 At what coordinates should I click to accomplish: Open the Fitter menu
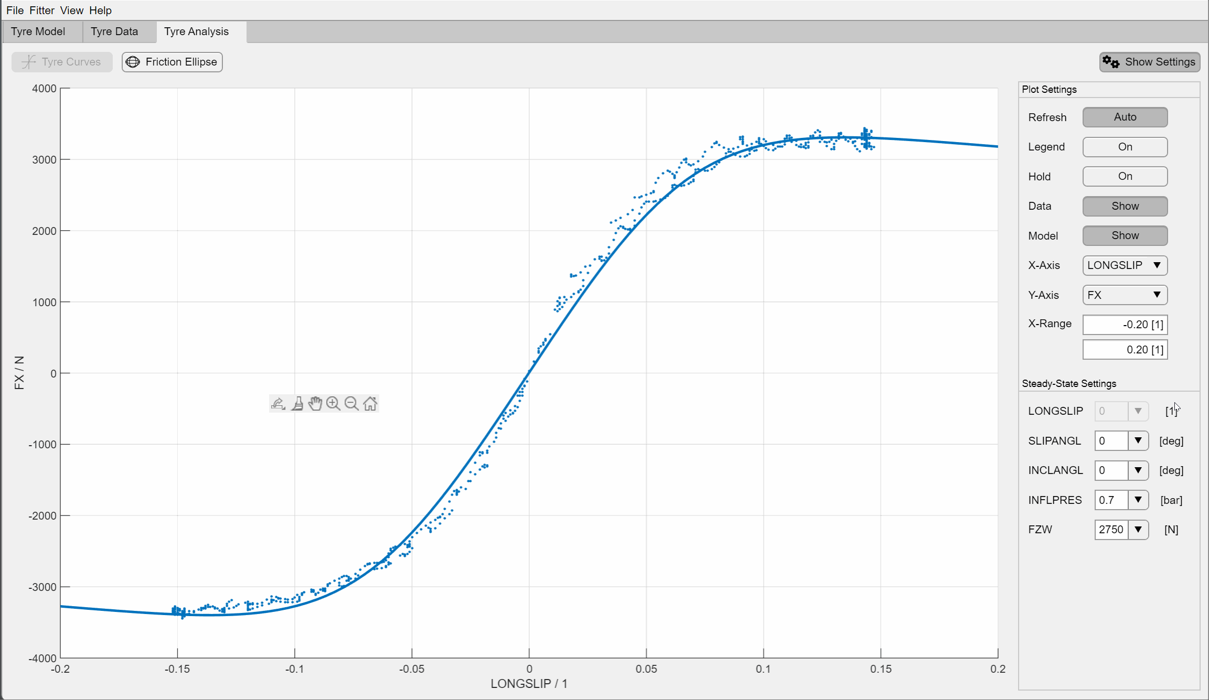click(41, 10)
